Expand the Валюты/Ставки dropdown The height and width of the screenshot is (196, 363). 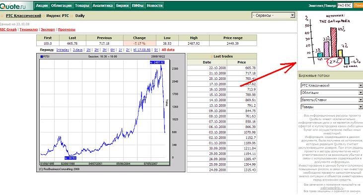332,100
